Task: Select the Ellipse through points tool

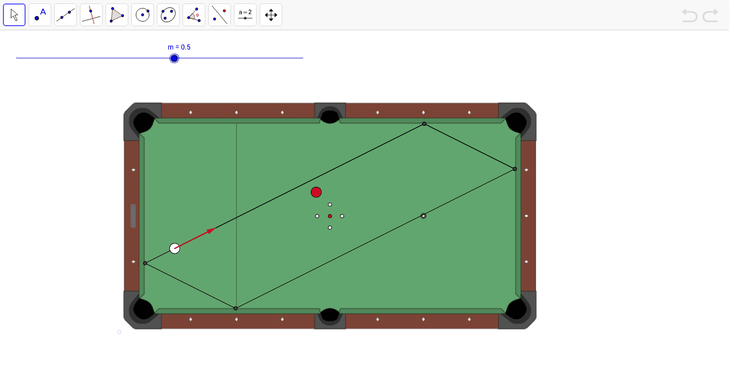Action: (x=168, y=14)
